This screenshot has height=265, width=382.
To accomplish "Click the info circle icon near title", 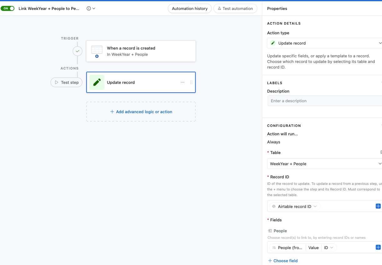I will tap(89, 8).
